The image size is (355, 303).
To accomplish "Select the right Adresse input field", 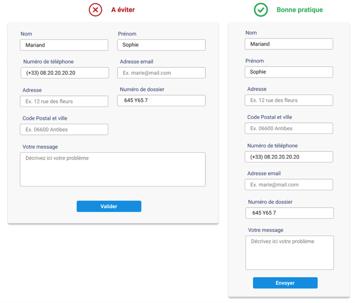I will pyautogui.click(x=289, y=100).
